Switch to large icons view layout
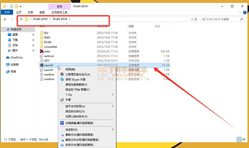This screenshot has width=249, height=148. (x=244, y=140)
